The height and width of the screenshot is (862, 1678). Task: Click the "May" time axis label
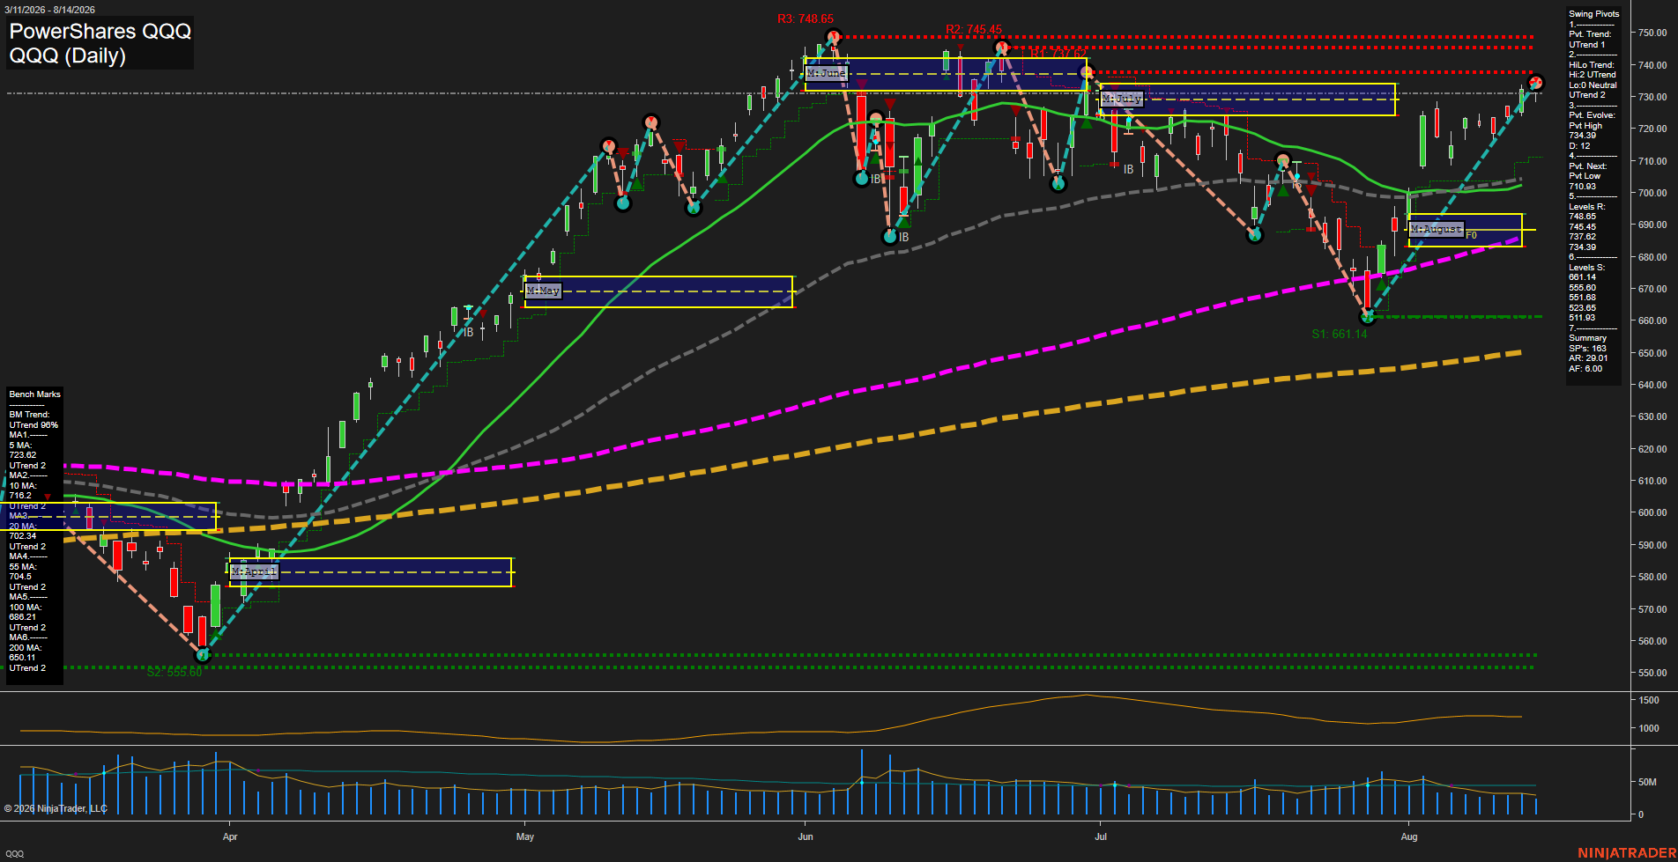tap(525, 836)
